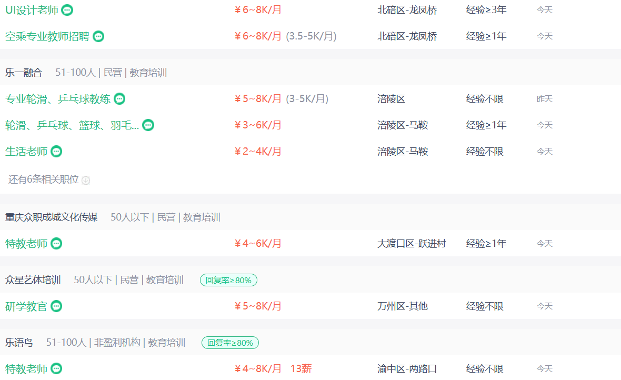
Task: Click chat icon beside 渝中区 特教老师
Action: [56, 369]
